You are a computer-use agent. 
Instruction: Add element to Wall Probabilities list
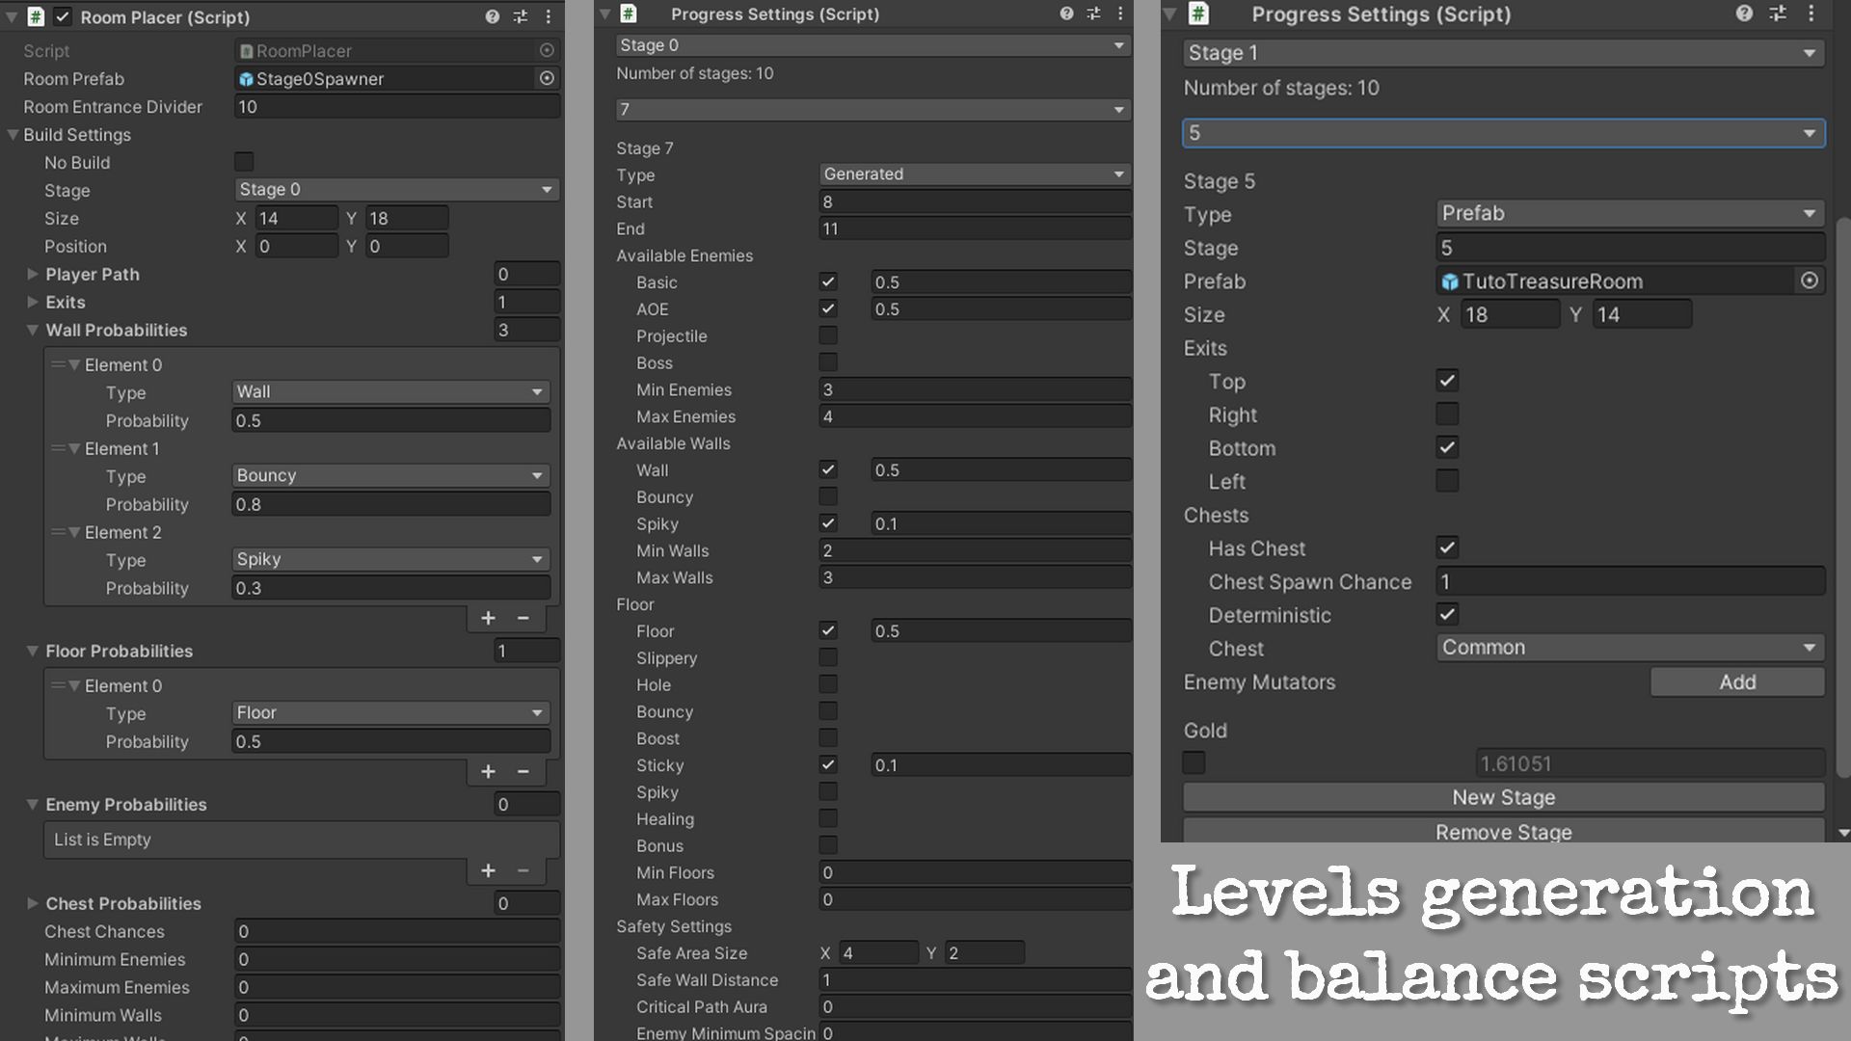[488, 618]
